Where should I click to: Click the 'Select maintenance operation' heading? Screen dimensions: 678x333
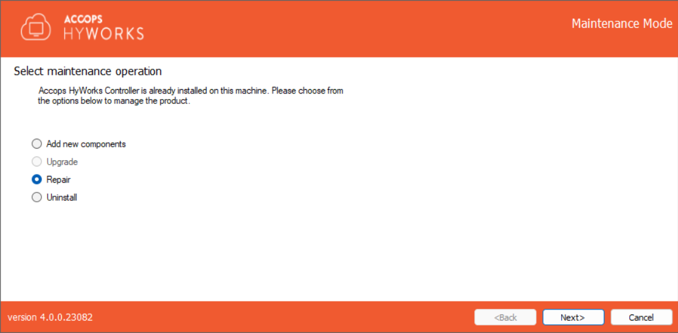pyautogui.click(x=88, y=71)
